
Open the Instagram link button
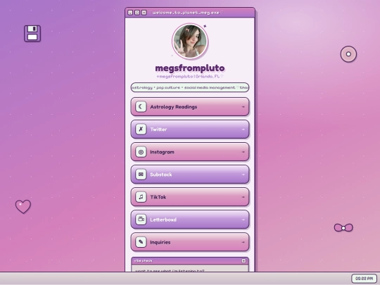click(x=190, y=152)
